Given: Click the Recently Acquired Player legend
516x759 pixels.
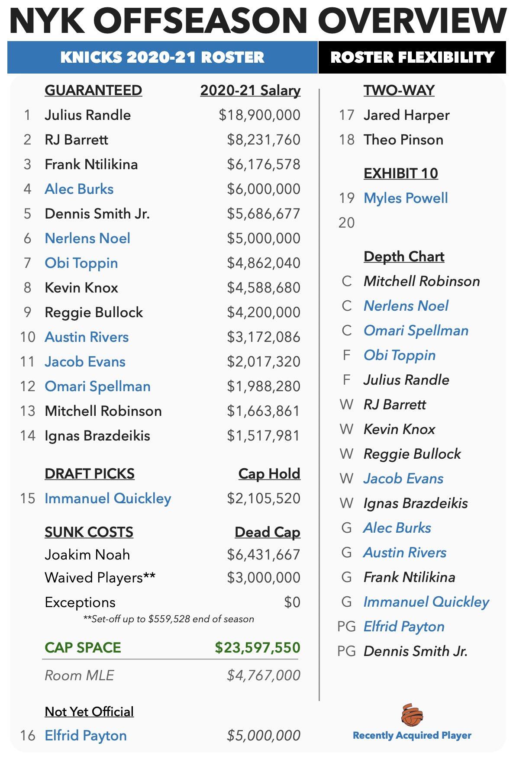Looking at the screenshot, I should tap(412, 736).
